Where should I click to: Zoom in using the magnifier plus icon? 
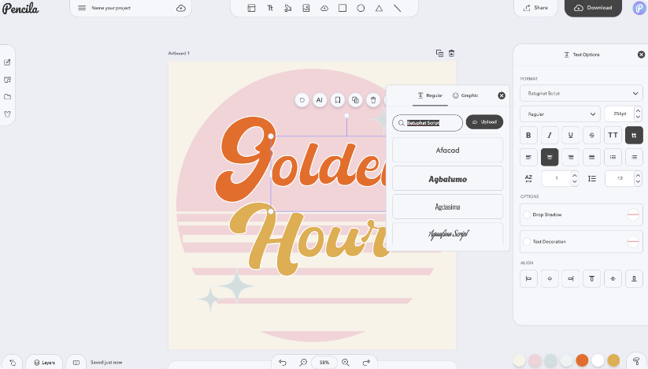346,362
